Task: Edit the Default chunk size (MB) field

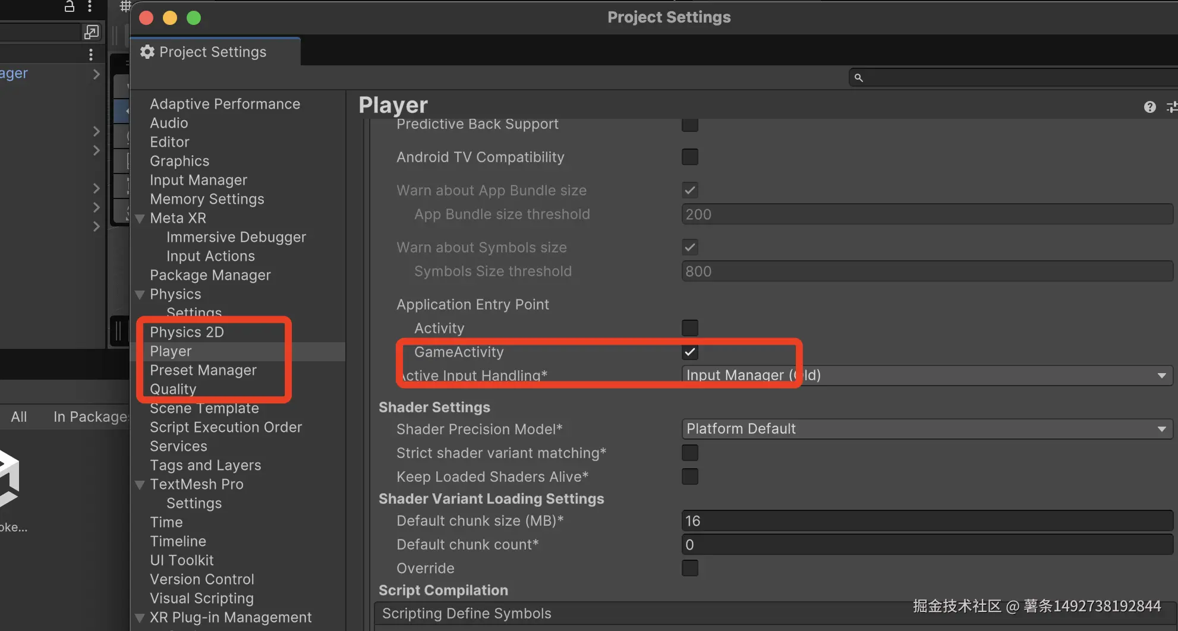Action: coord(927,520)
